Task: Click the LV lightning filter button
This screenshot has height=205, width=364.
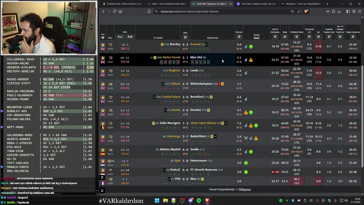Action: (x=120, y=37)
